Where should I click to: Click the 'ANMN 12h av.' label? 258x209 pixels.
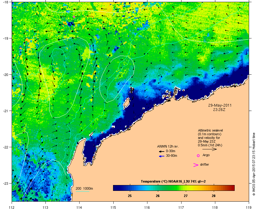(x=168, y=146)
